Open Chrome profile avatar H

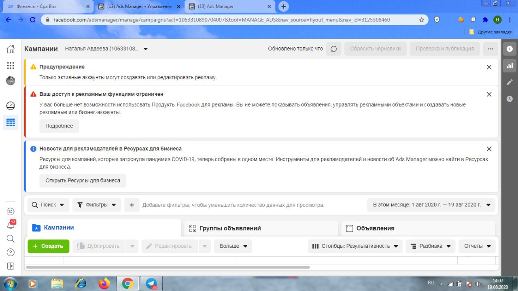[x=497, y=19]
